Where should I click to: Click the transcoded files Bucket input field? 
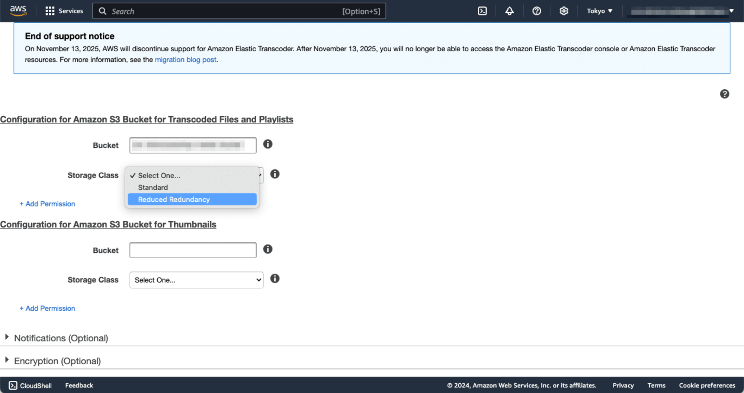pos(193,145)
